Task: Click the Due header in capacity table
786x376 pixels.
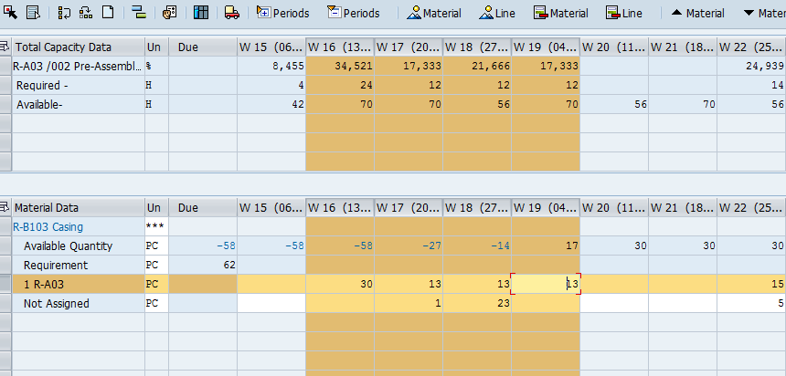Action: (203, 47)
